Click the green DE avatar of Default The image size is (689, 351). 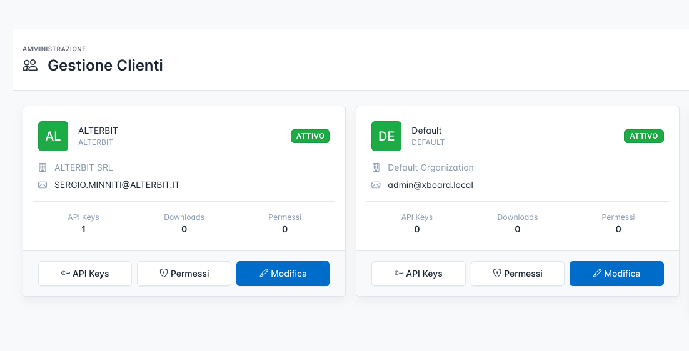386,136
